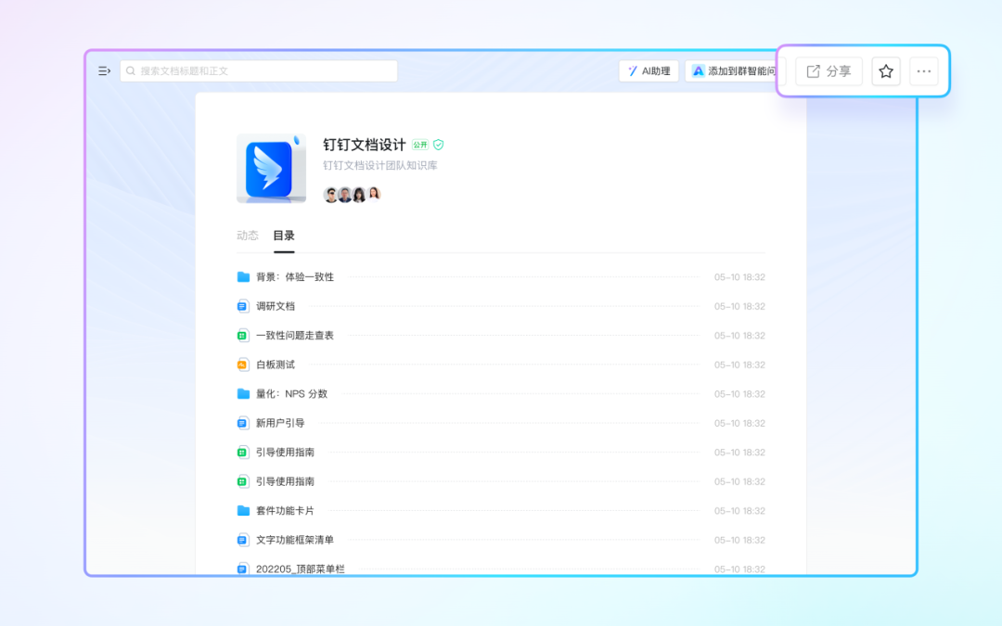The height and width of the screenshot is (626, 1002).
Task: Open the 调研文档 document icon
Action: pyautogui.click(x=243, y=306)
